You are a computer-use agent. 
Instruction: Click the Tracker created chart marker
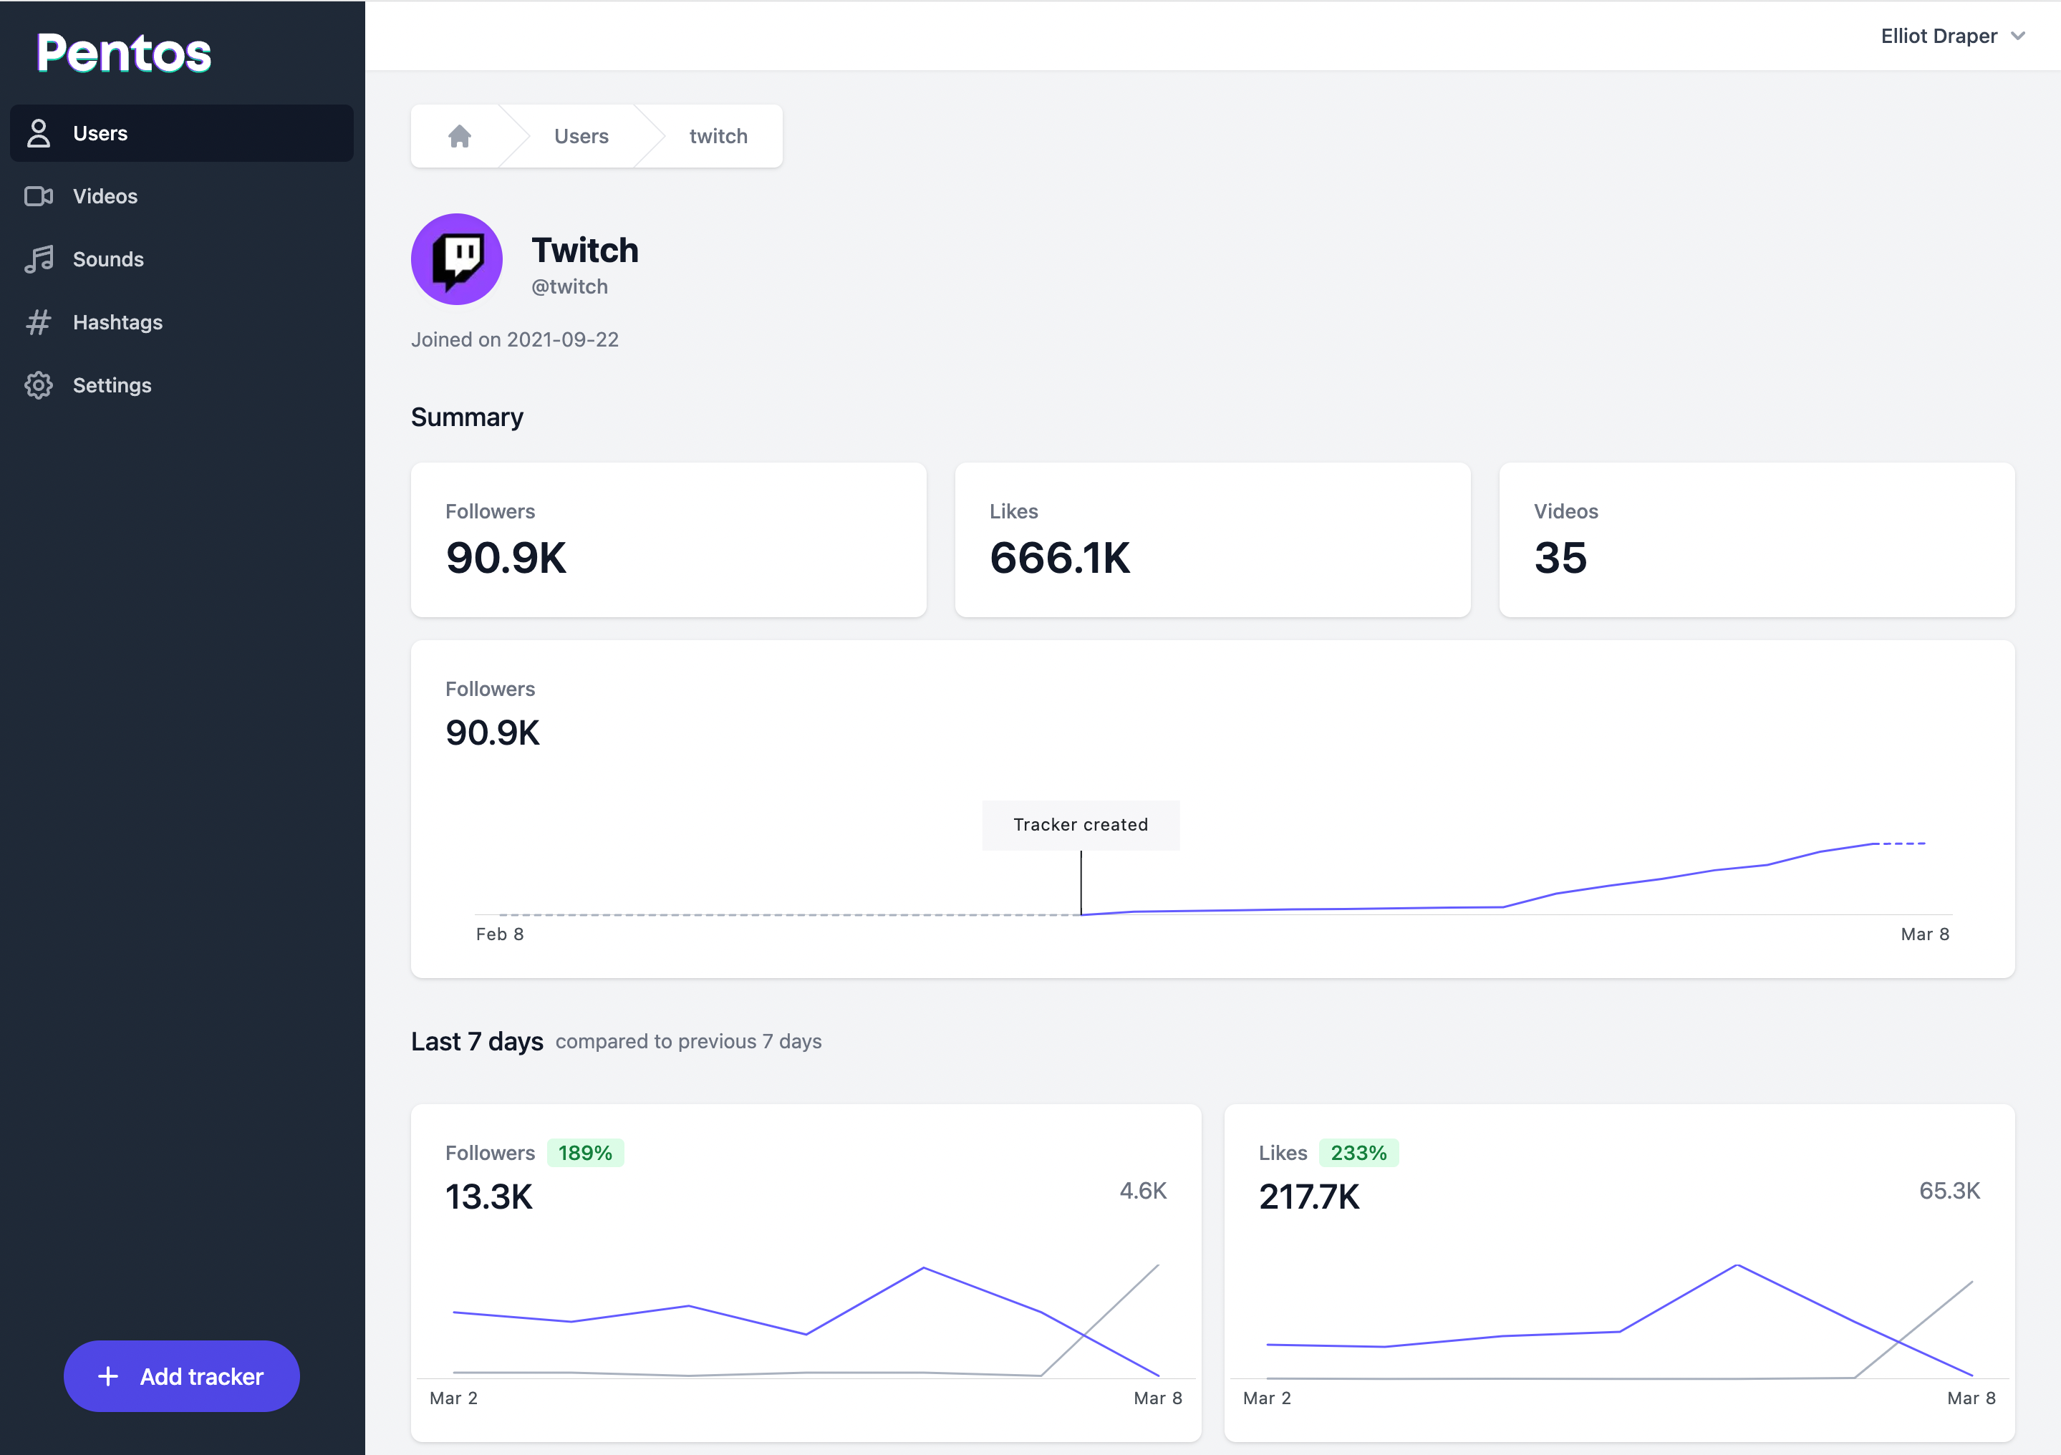1081,825
